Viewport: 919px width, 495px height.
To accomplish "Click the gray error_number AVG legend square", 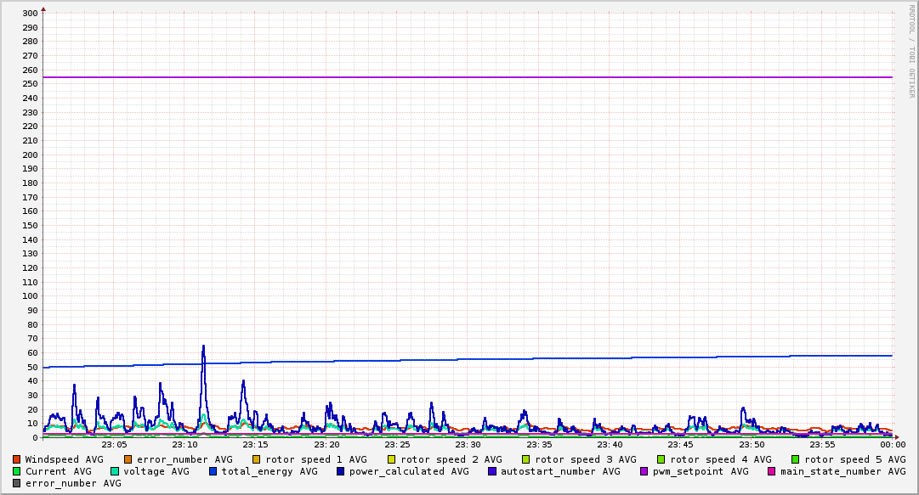I will click(x=17, y=483).
